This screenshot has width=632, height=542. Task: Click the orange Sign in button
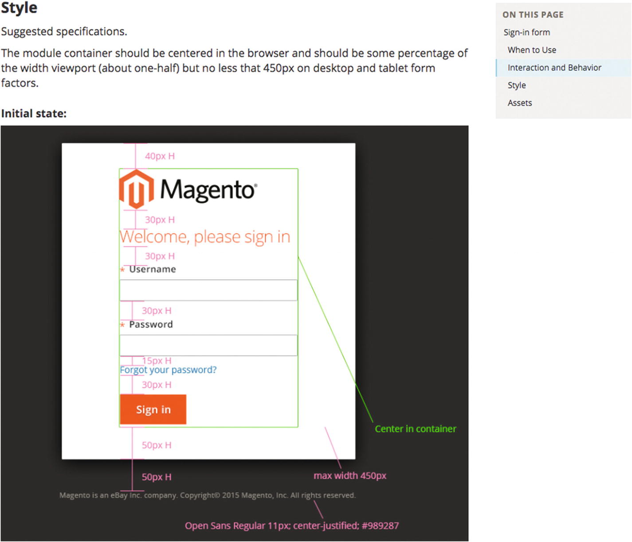tap(153, 409)
